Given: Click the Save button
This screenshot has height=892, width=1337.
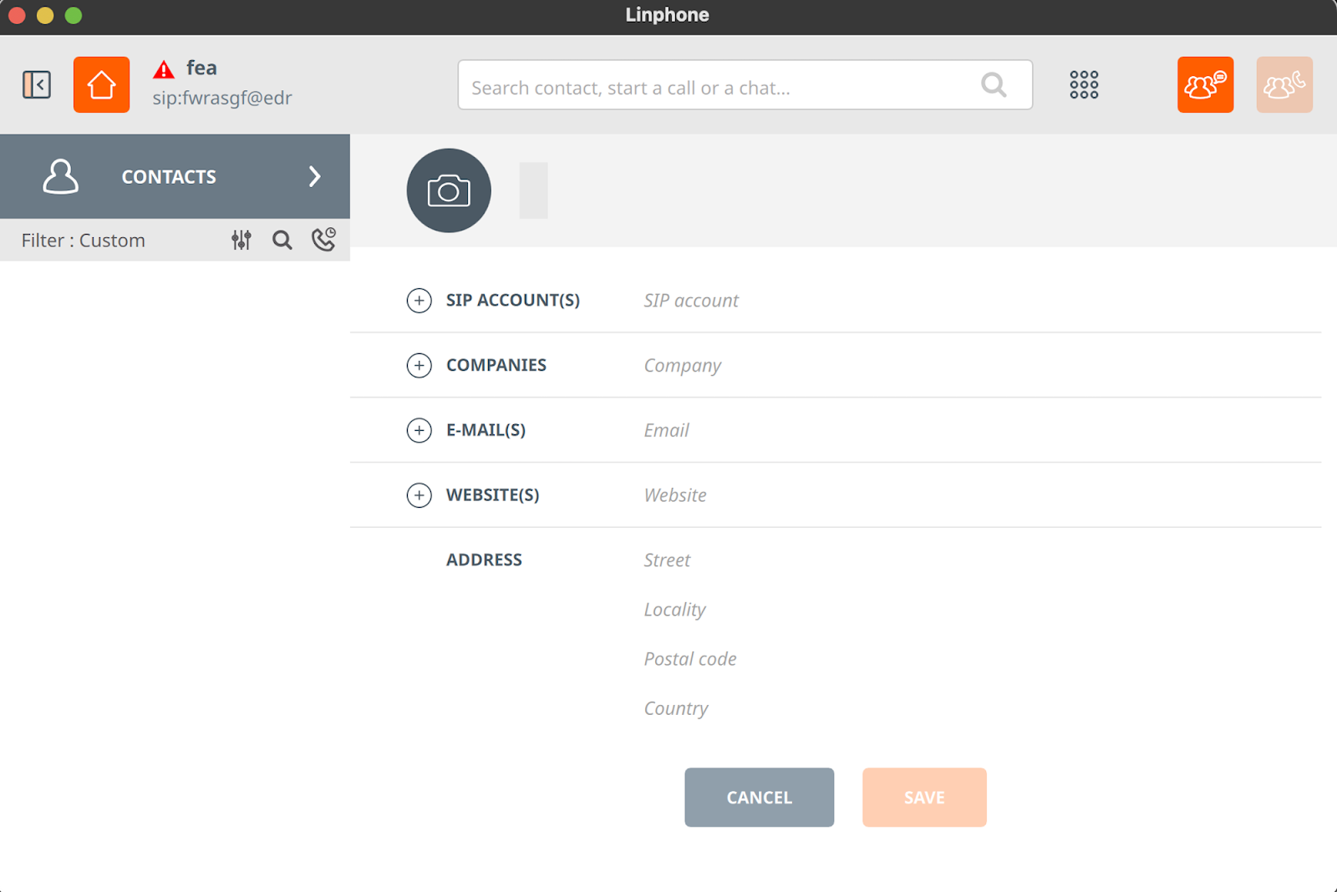Looking at the screenshot, I should click(x=924, y=798).
